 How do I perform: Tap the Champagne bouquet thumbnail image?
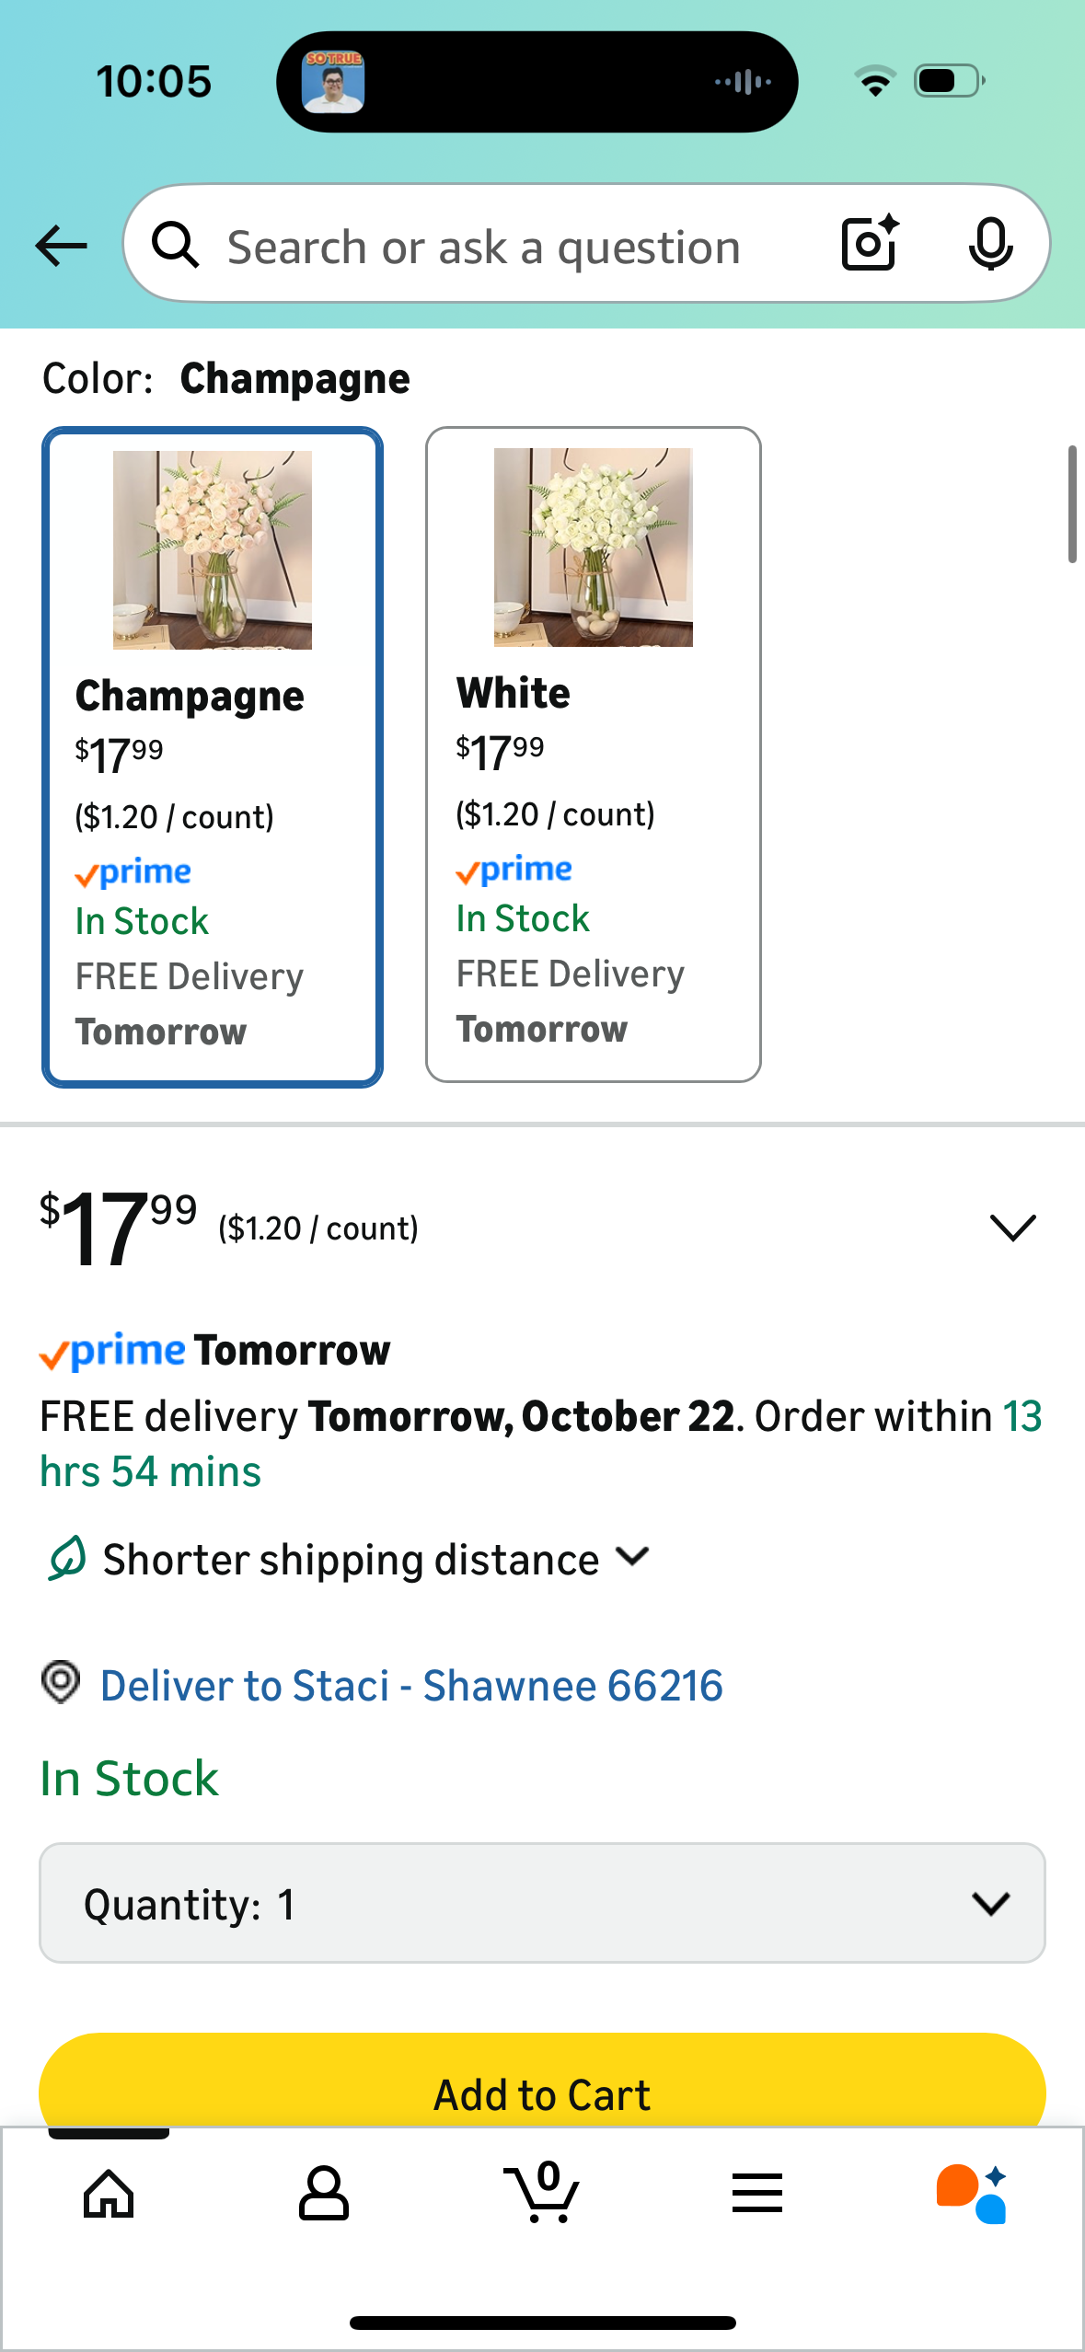click(x=213, y=550)
